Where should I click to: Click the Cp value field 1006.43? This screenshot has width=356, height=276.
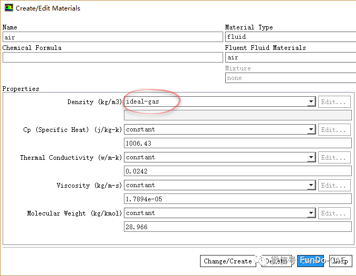(x=237, y=143)
